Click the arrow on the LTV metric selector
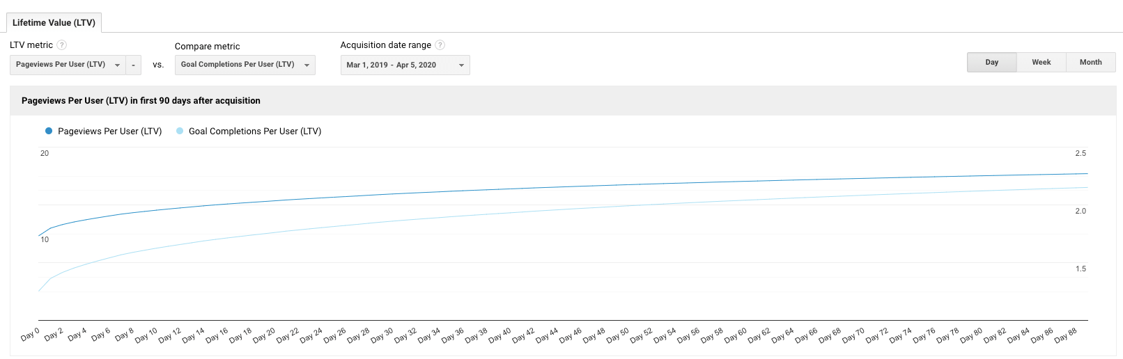This screenshot has height=359, width=1123. point(117,65)
